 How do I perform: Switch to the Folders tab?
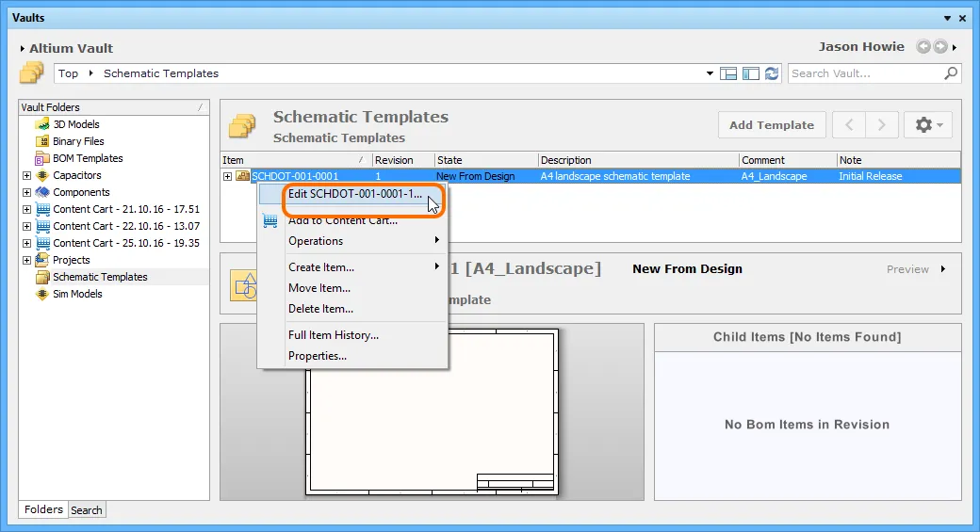[43, 509]
